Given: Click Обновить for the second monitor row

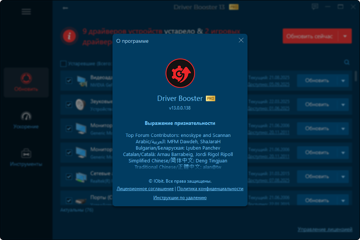Looking at the screenshot, I should coord(317,153).
